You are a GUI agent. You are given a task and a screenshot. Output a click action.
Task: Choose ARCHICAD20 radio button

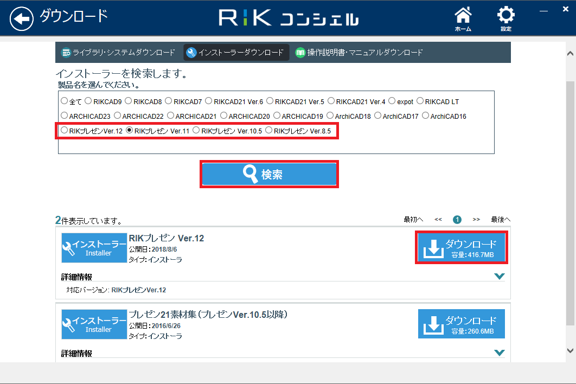coord(223,116)
